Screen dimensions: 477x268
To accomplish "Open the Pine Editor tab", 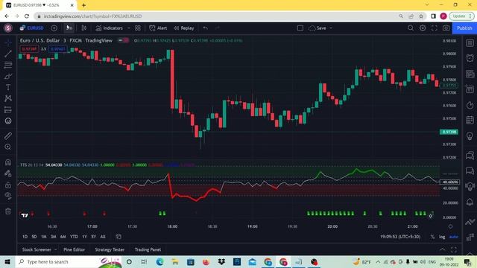I will (75, 249).
